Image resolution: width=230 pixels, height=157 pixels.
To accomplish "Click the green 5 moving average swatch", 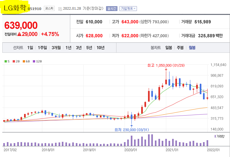I will point(6,62).
